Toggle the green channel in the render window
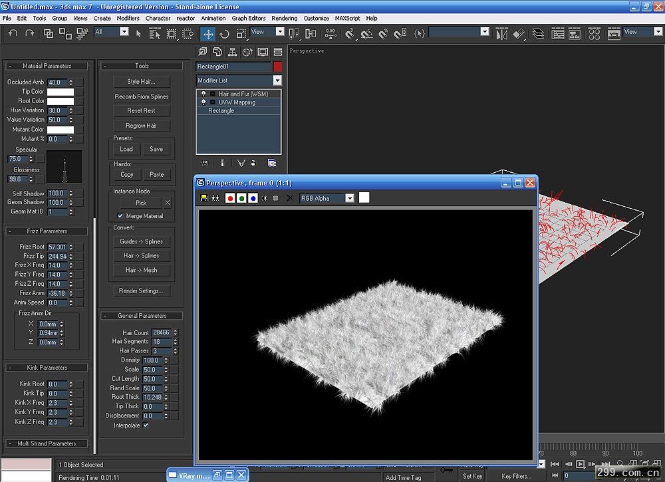This screenshot has width=665, height=482. 242,198
